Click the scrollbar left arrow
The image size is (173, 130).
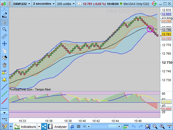click(89, 126)
